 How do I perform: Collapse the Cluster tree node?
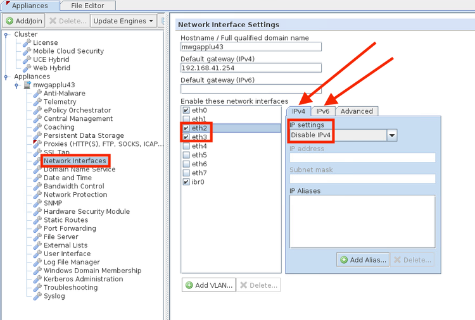(6, 35)
